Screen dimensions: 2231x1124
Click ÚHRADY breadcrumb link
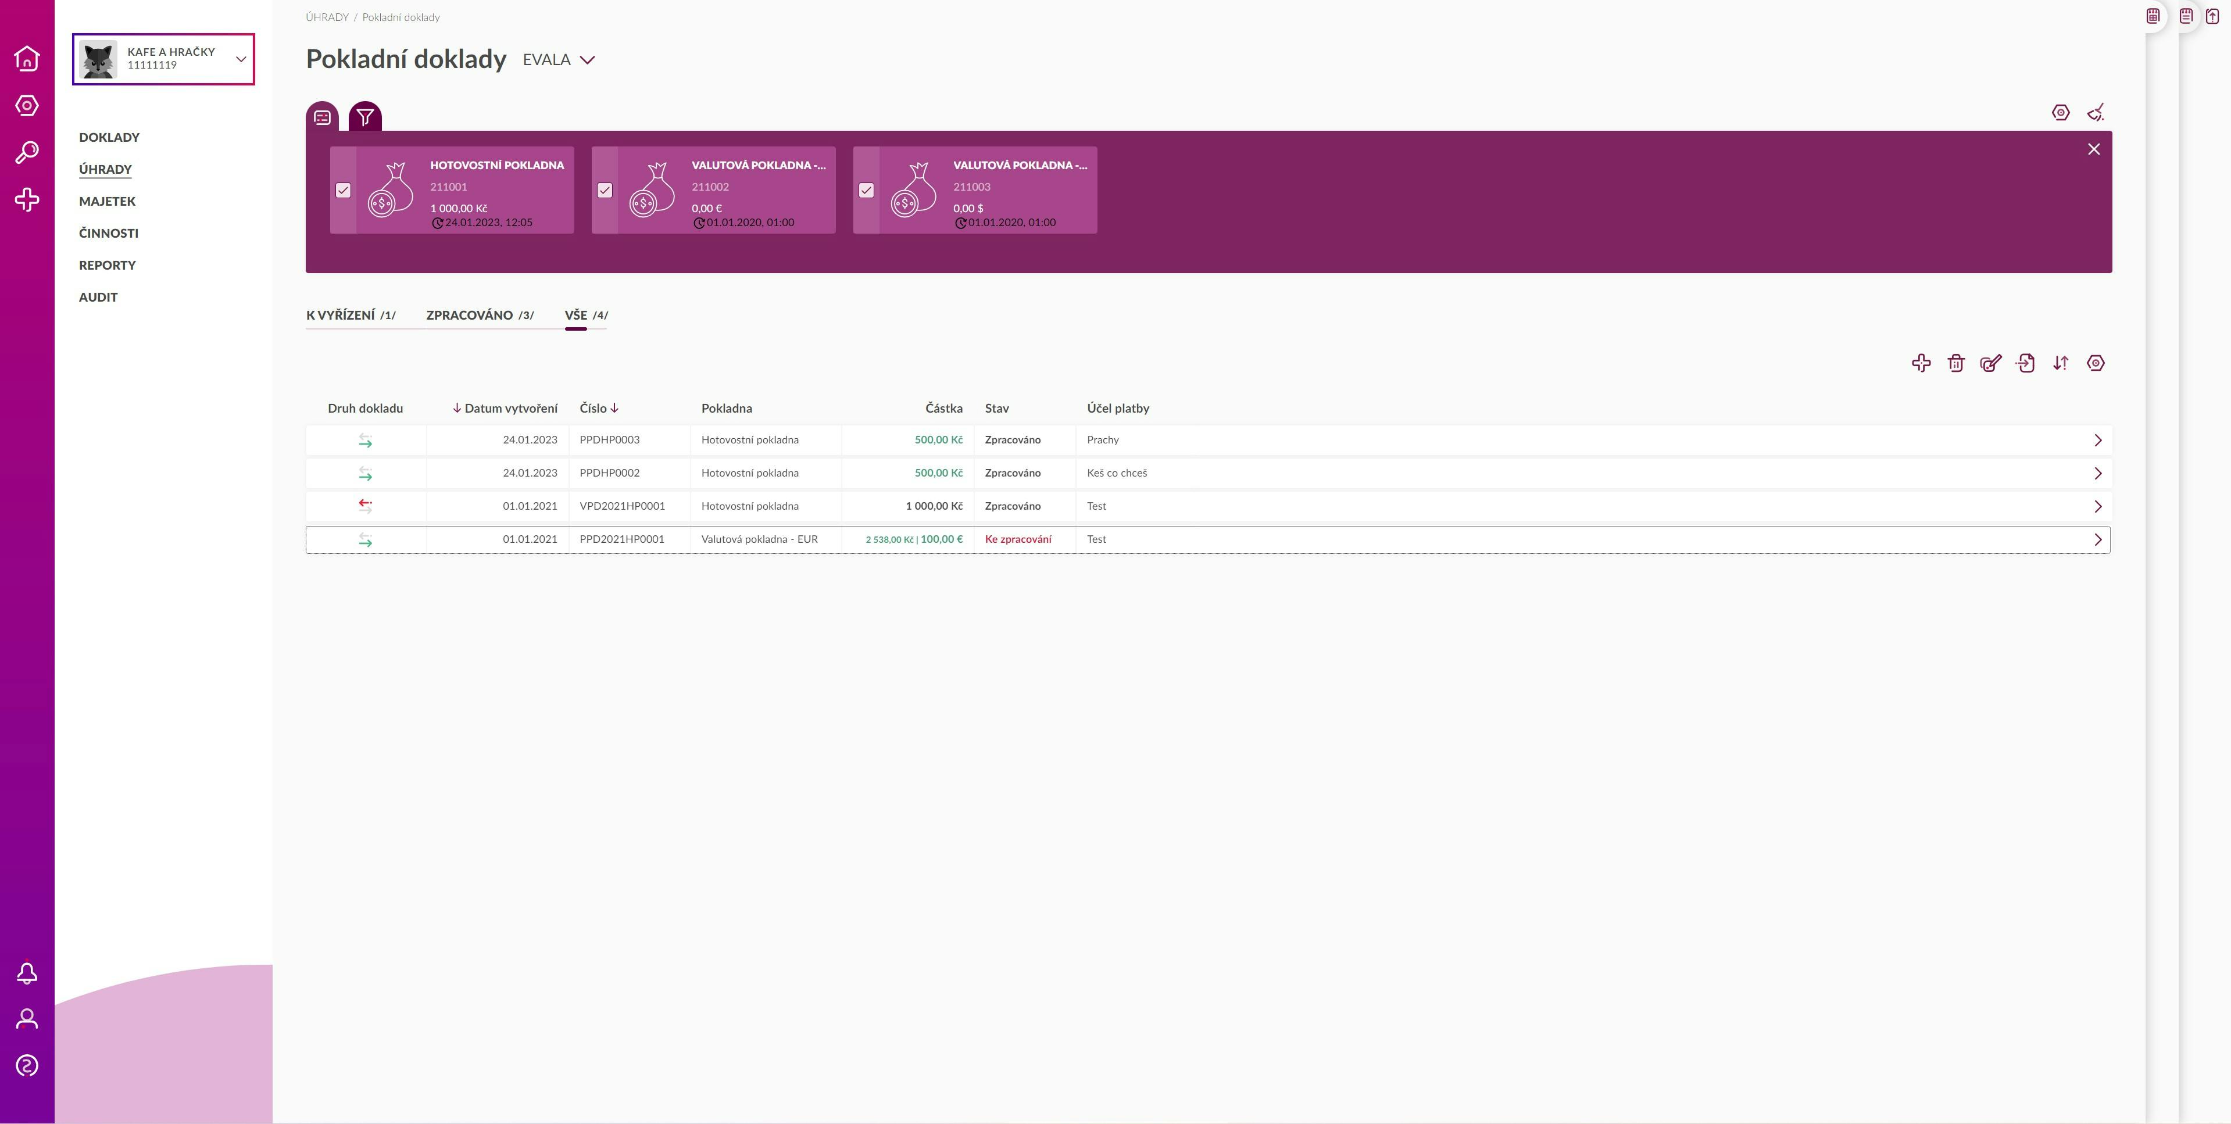pos(327,17)
